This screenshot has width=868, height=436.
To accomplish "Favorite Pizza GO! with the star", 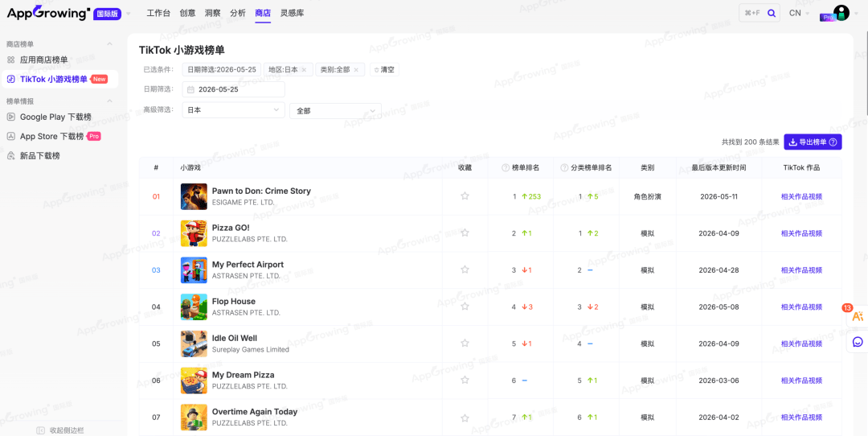I will pyautogui.click(x=465, y=232).
